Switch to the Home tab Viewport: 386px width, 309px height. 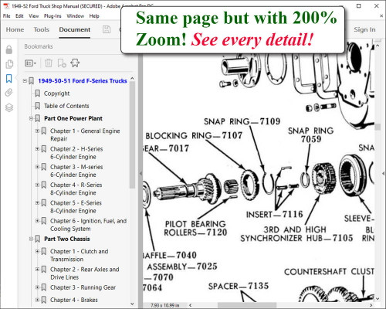click(x=15, y=29)
